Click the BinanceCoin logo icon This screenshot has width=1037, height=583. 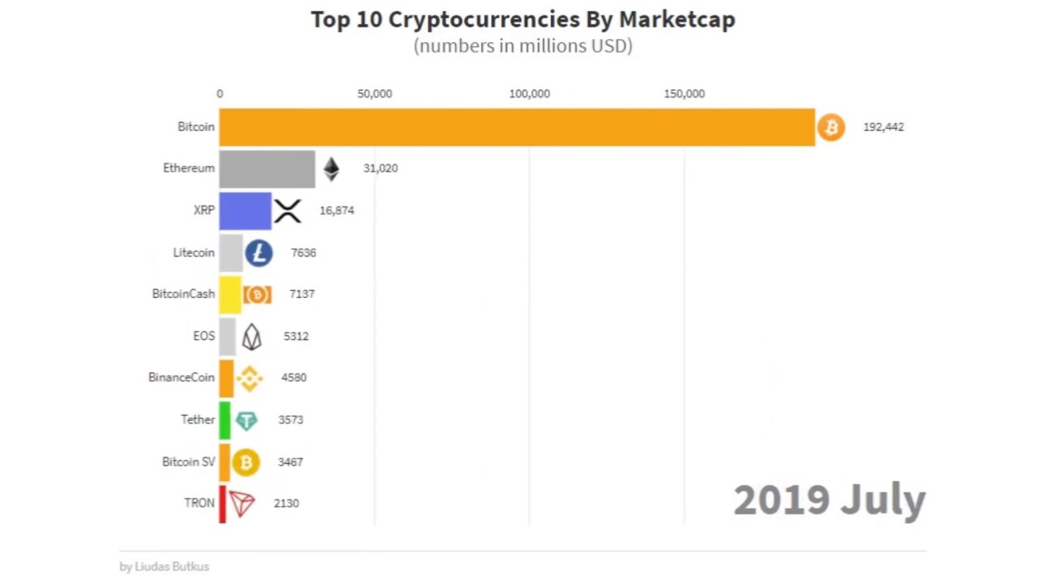[x=250, y=378]
